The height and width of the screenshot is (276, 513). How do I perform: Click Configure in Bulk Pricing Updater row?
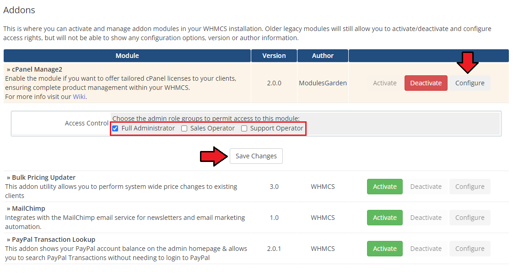pyautogui.click(x=470, y=187)
